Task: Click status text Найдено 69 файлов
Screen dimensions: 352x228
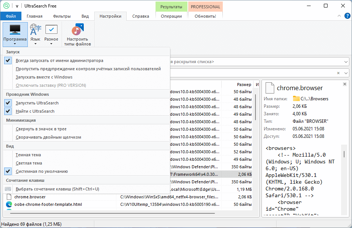Action: tap(31, 224)
